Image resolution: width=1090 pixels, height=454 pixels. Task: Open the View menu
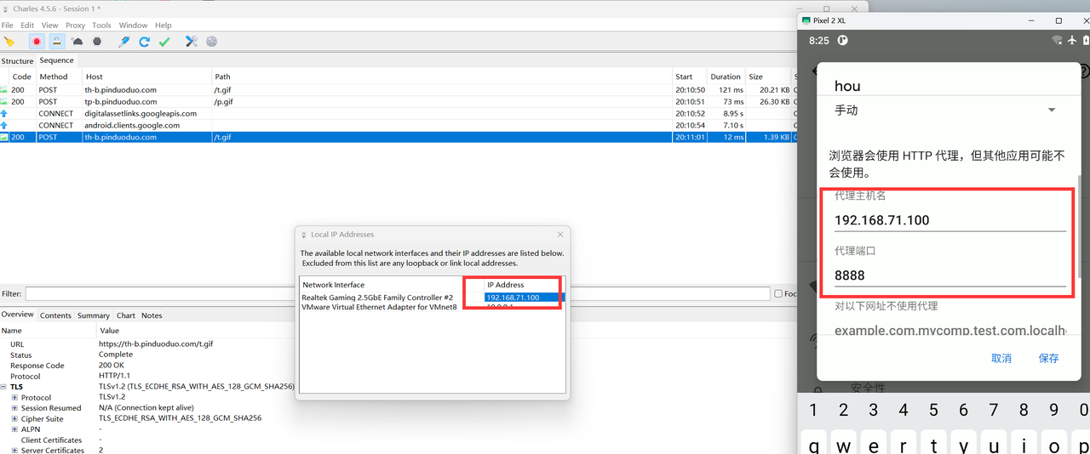pyautogui.click(x=49, y=26)
